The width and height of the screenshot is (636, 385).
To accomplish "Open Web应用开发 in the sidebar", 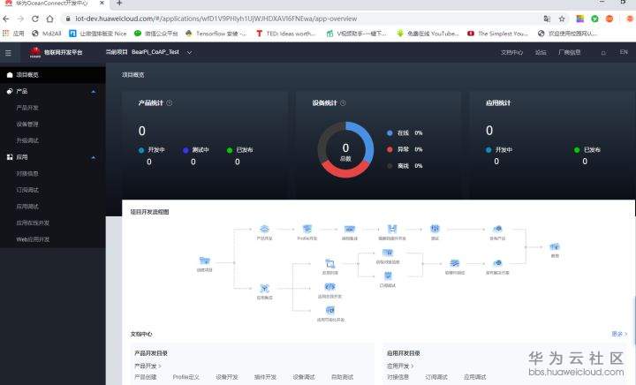I will pyautogui.click(x=33, y=239).
